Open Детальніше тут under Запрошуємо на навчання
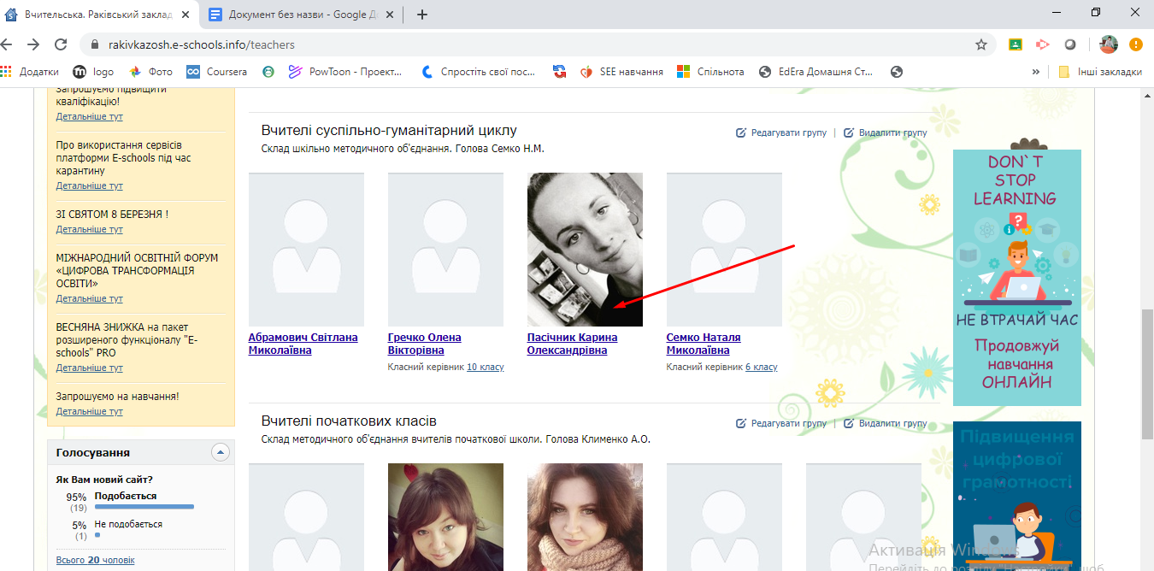The width and height of the screenshot is (1154, 571). [x=89, y=411]
